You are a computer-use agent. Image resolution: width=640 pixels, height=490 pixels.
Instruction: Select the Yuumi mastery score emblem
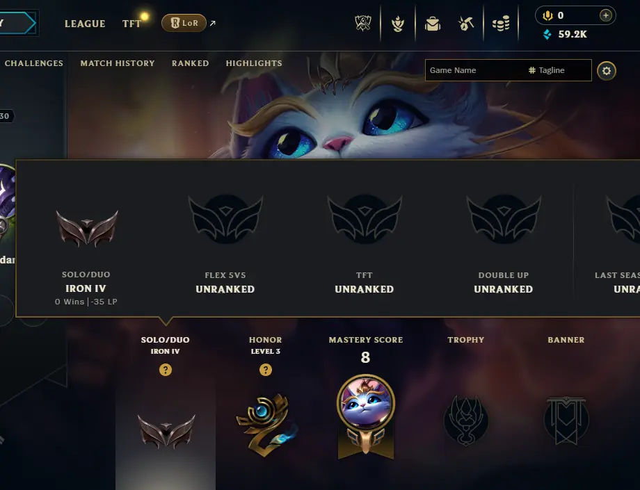tap(366, 416)
